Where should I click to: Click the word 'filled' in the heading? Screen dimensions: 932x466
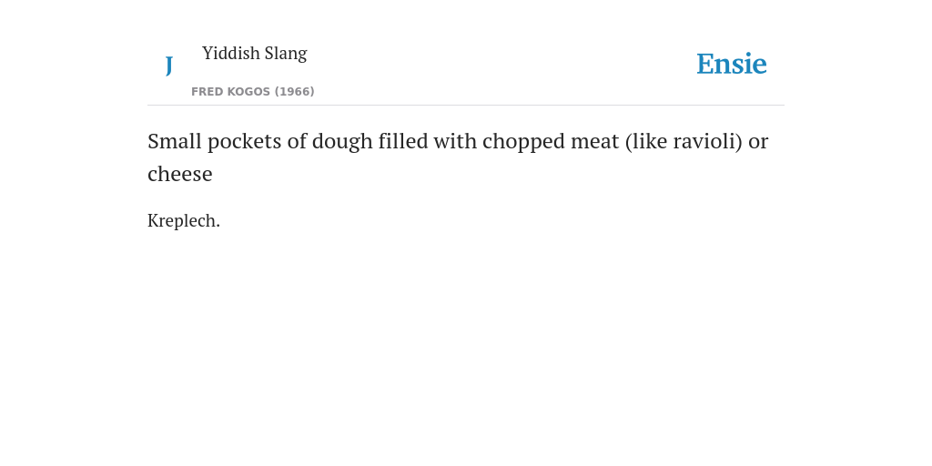click(403, 141)
